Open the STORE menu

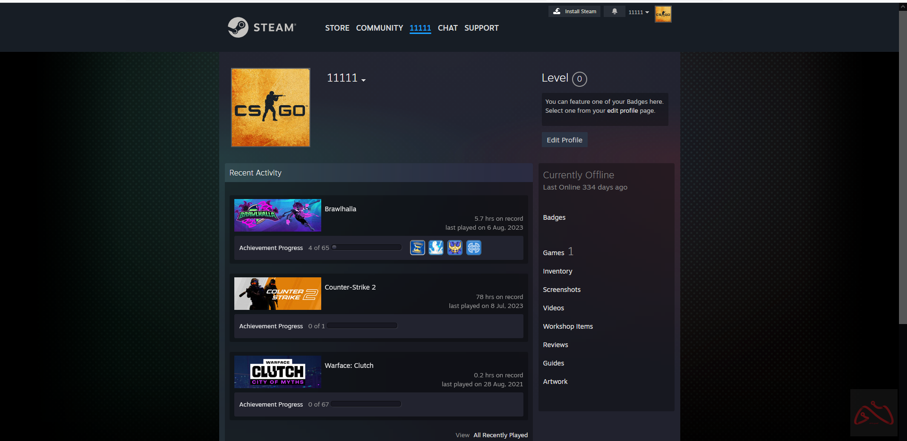pos(337,28)
